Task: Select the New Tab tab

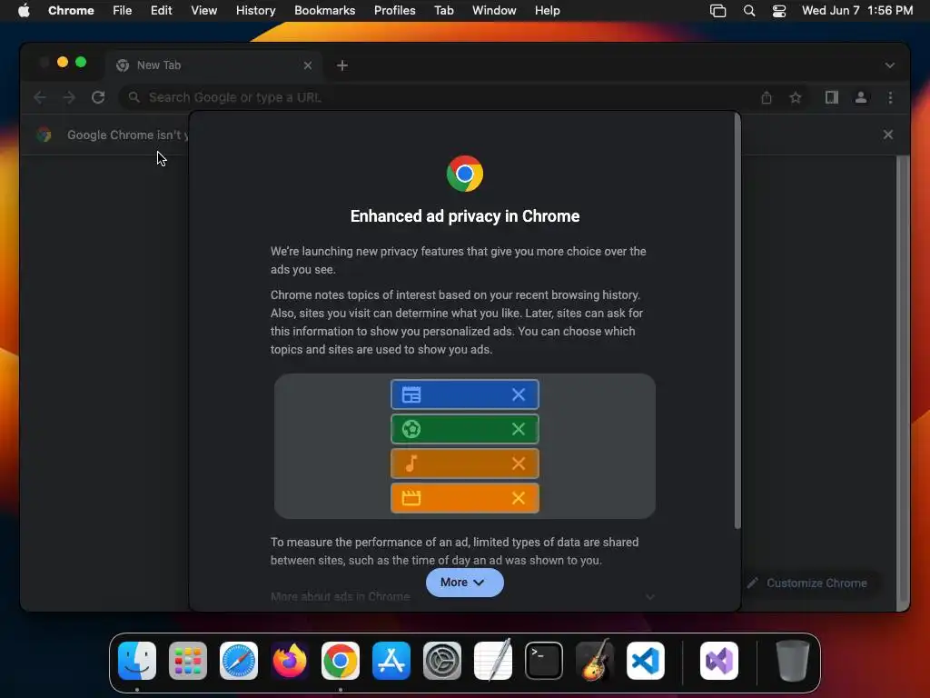Action: pos(213,65)
